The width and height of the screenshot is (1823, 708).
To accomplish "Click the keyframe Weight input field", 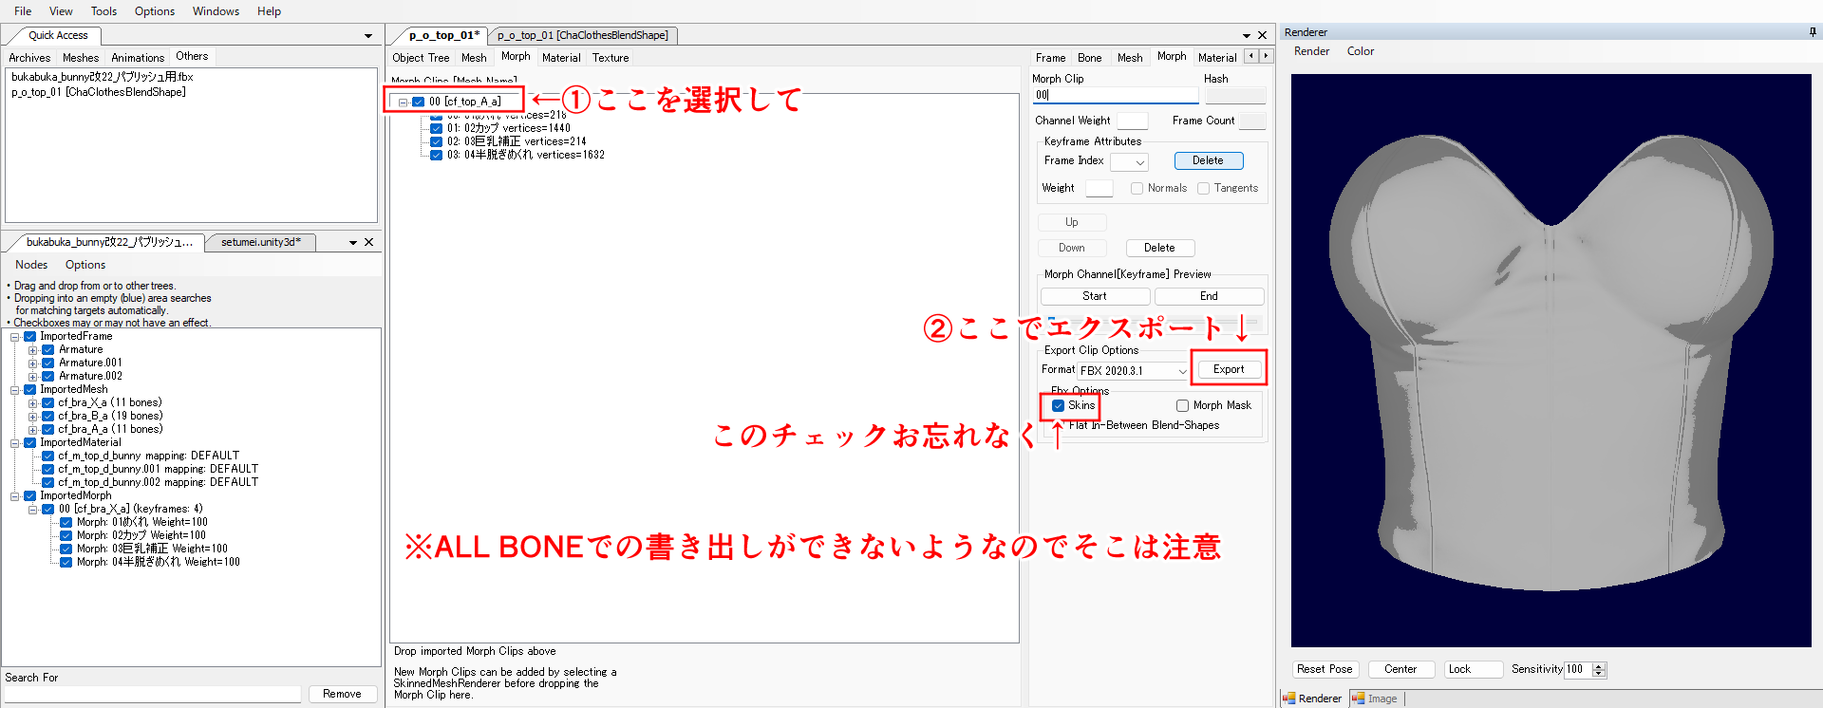I will pos(1099,188).
